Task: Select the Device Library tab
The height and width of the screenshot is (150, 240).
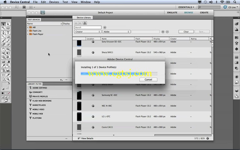Action: point(84,18)
